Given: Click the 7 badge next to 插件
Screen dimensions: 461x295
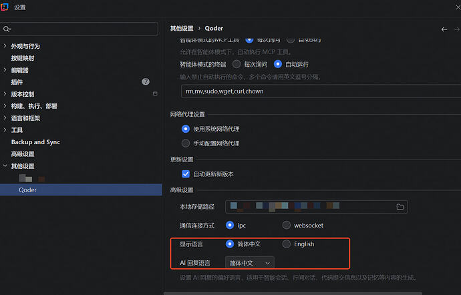Looking at the screenshot, I should [146, 81].
